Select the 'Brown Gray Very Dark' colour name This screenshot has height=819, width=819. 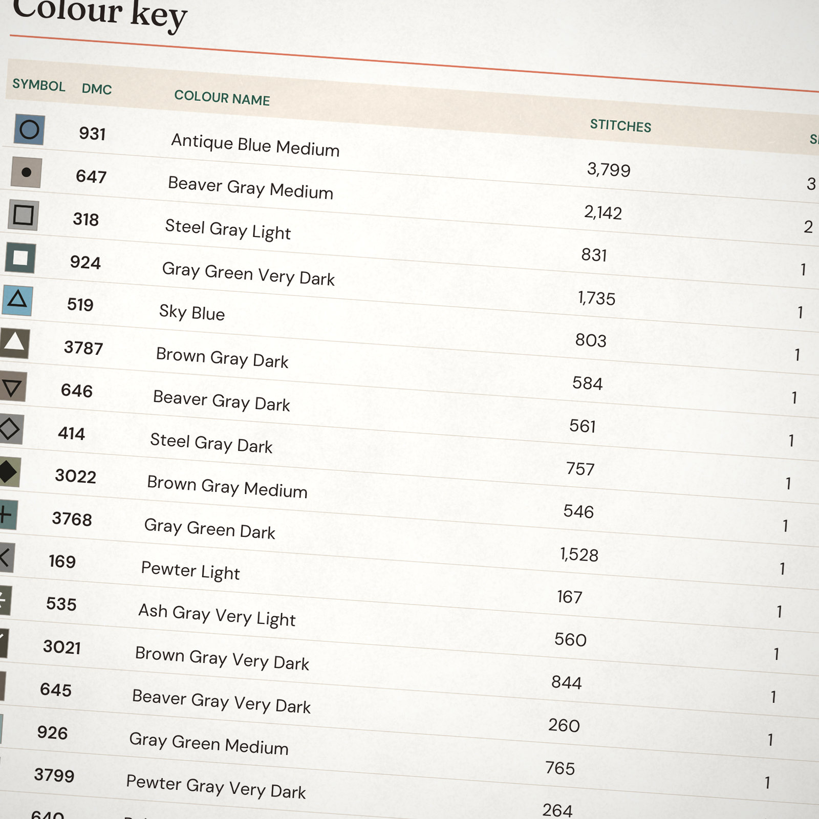click(222, 659)
